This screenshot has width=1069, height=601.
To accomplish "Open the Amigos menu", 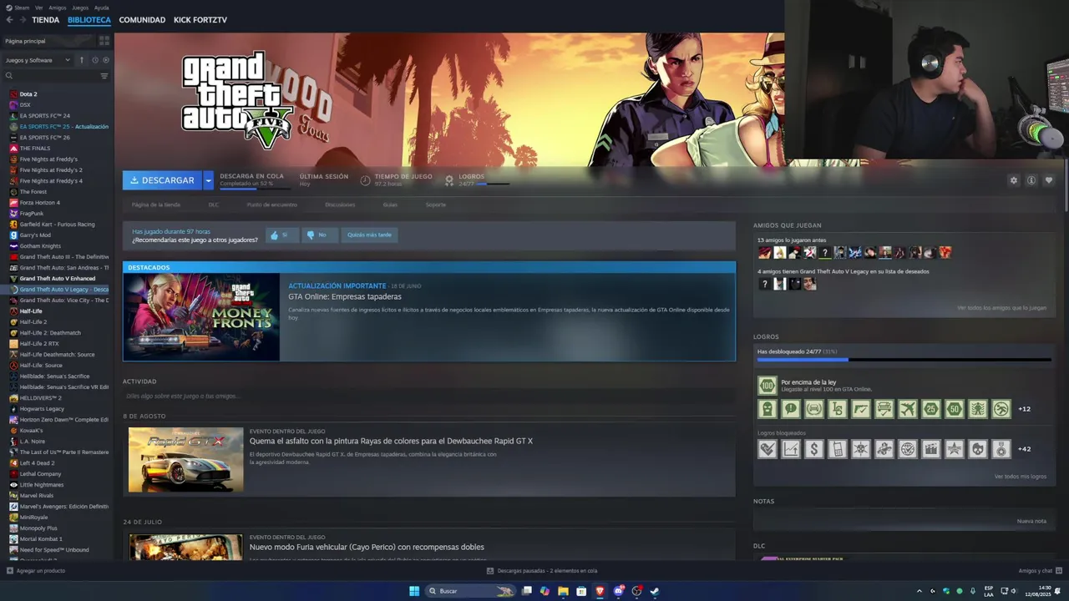I will [58, 8].
